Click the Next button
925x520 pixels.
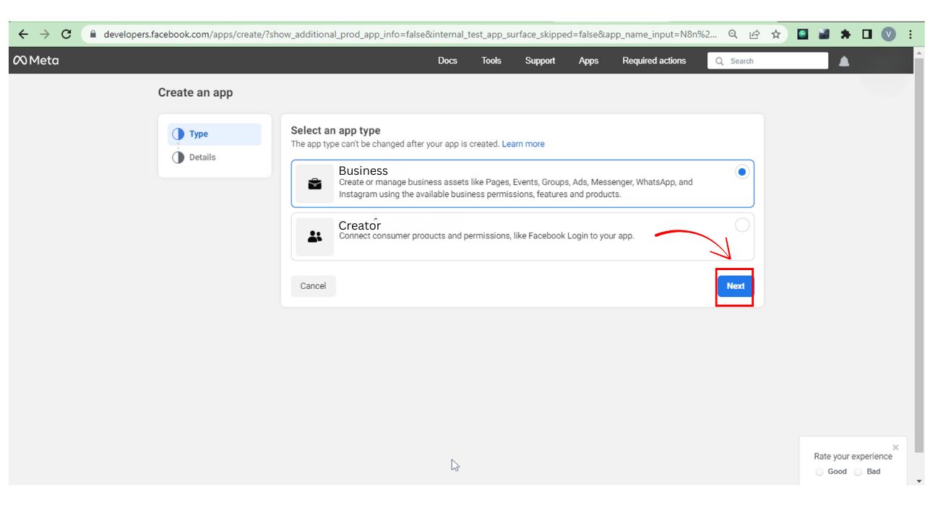pos(735,286)
